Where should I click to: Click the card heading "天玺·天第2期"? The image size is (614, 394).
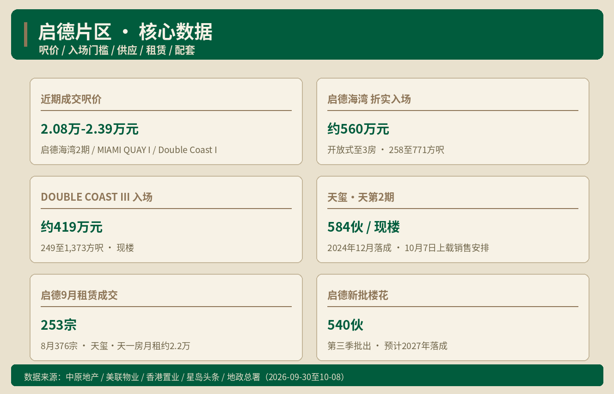361,197
